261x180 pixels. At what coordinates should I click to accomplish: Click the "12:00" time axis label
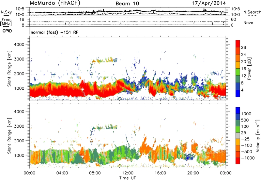coord(128,173)
